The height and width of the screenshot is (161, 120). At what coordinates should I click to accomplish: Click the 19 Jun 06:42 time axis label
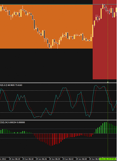point(68,159)
